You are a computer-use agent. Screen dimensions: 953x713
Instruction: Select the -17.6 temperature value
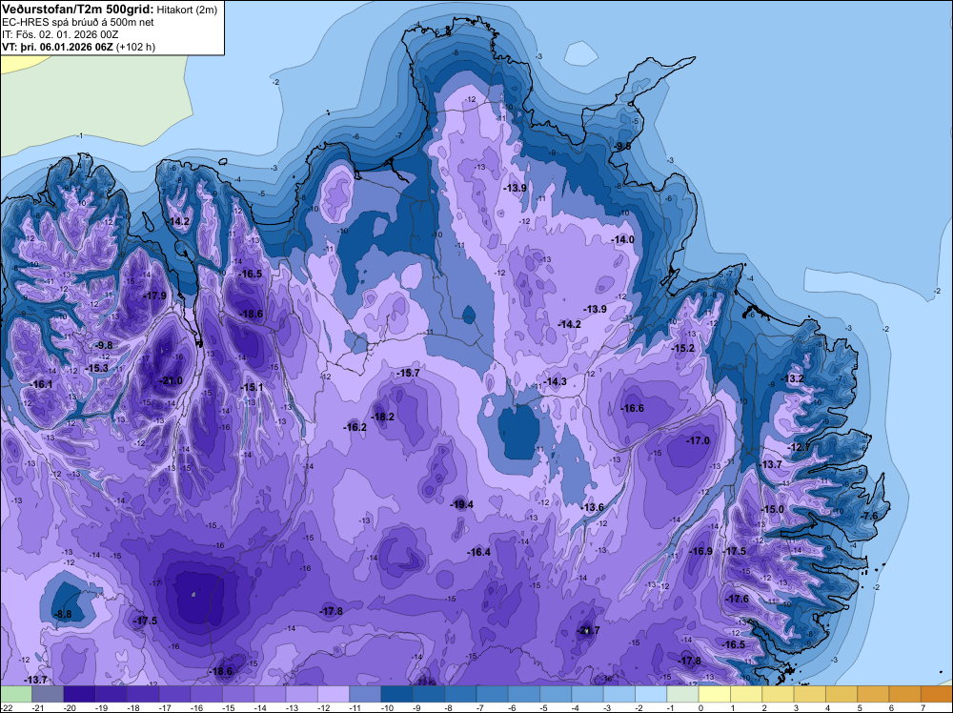click(x=738, y=599)
